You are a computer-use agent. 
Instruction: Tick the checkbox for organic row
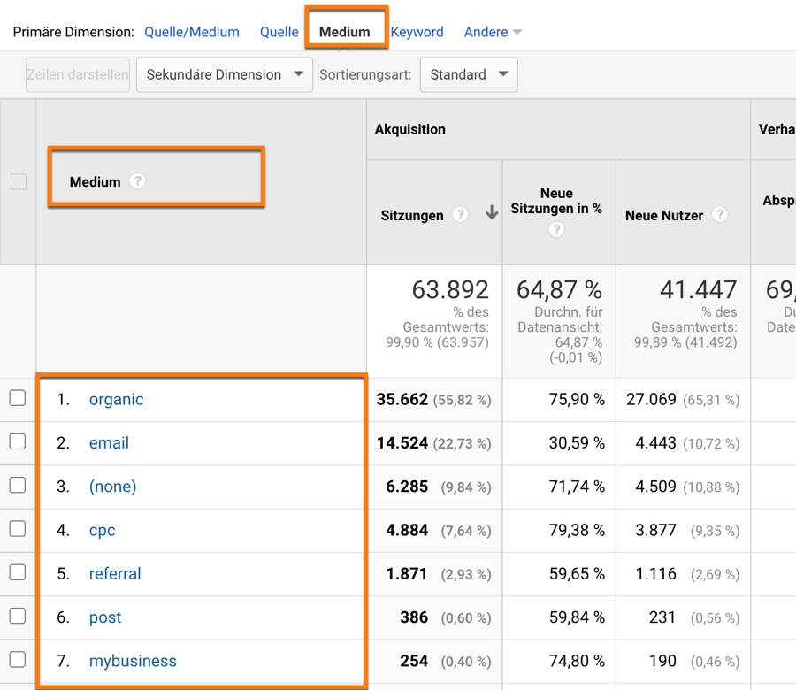coord(18,398)
